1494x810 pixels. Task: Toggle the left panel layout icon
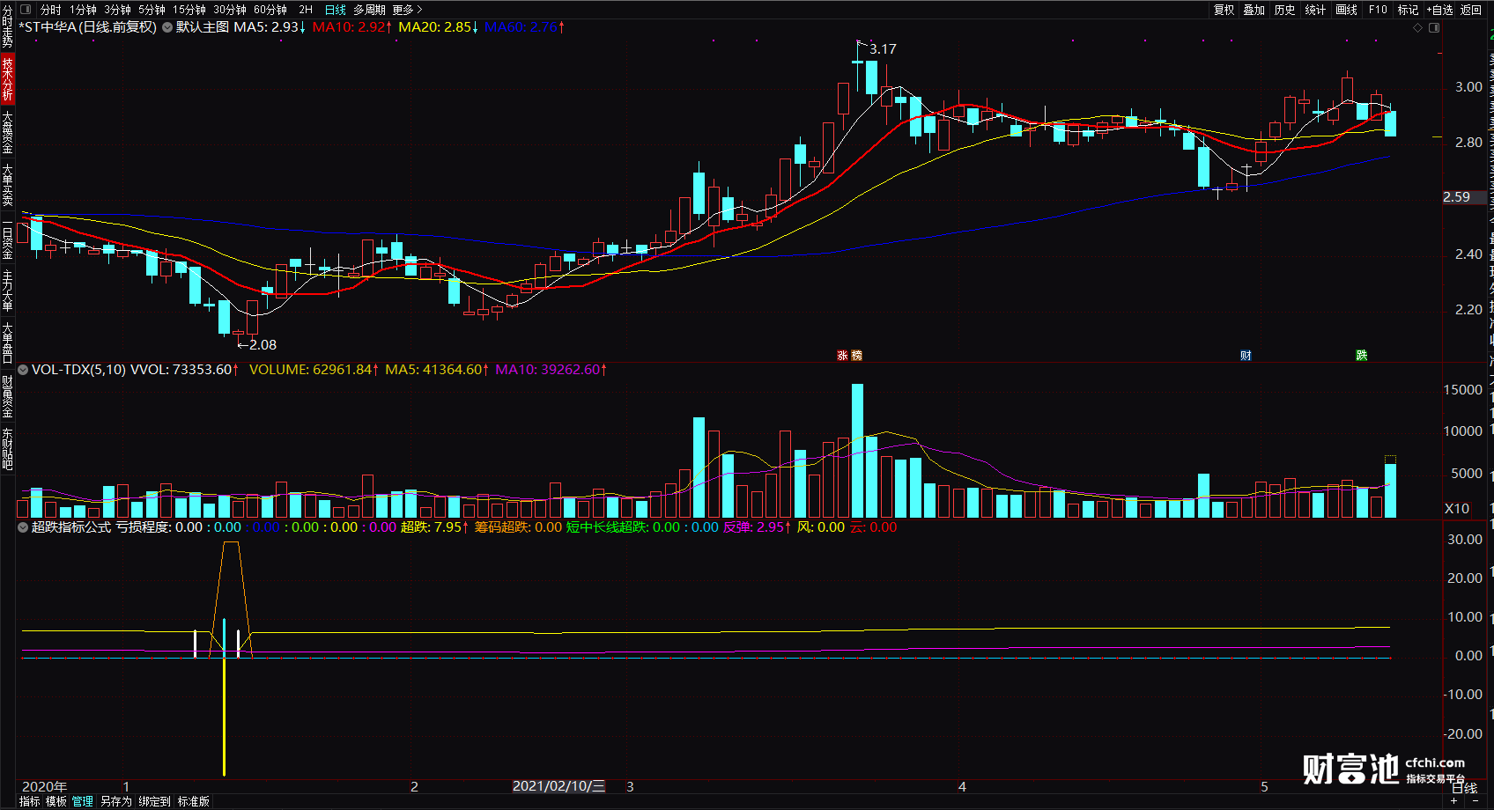[26, 10]
